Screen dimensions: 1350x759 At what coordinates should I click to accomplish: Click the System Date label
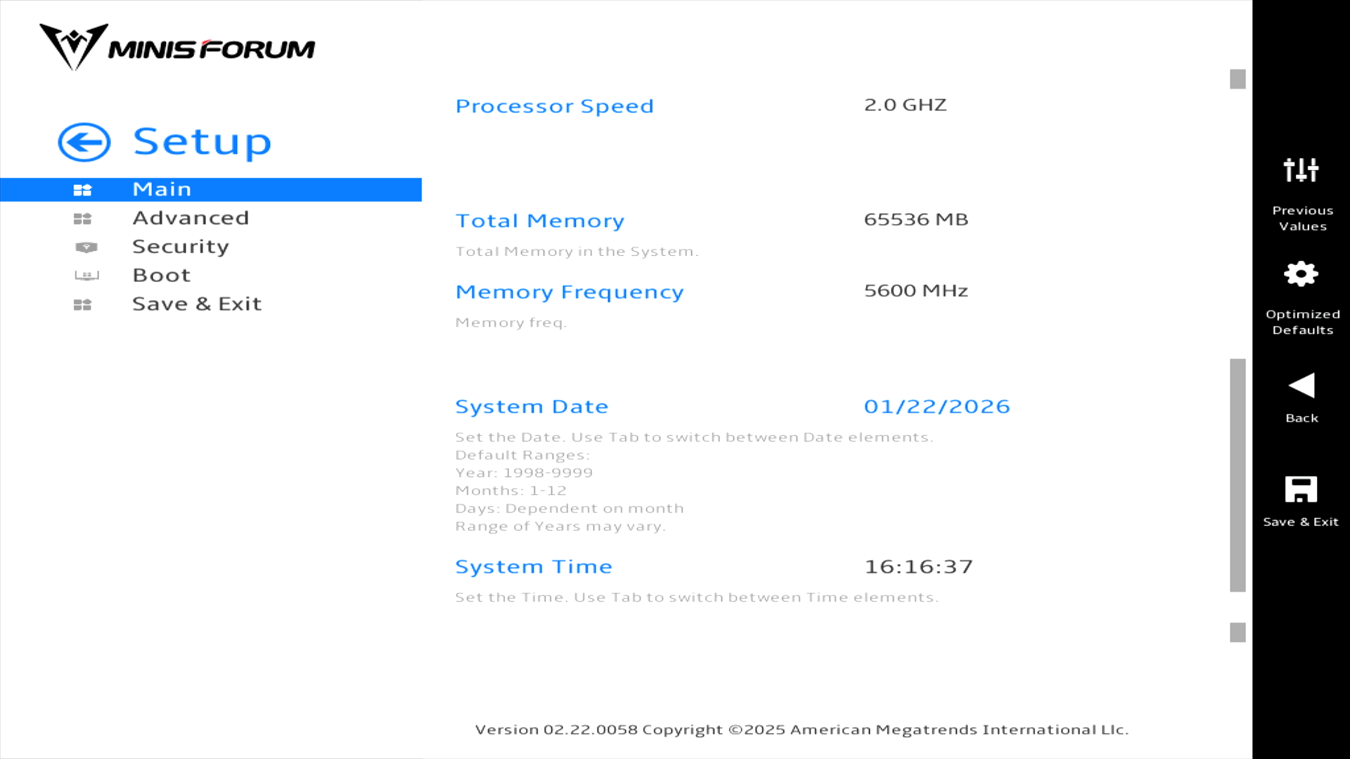(532, 406)
